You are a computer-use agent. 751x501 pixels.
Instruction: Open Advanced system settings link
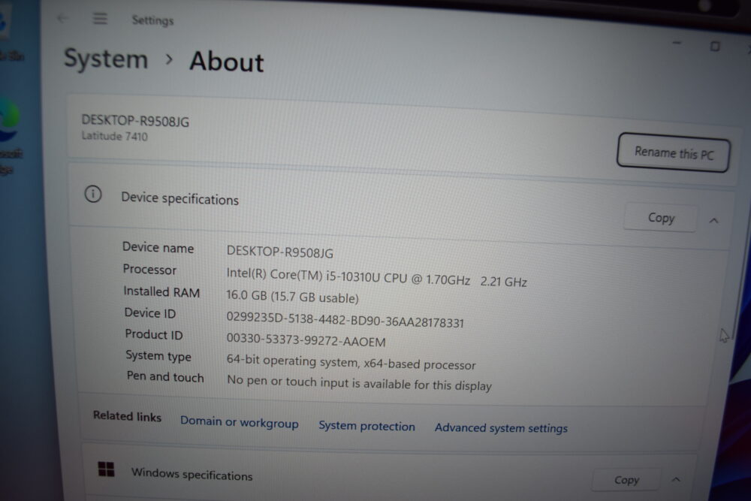click(x=501, y=427)
